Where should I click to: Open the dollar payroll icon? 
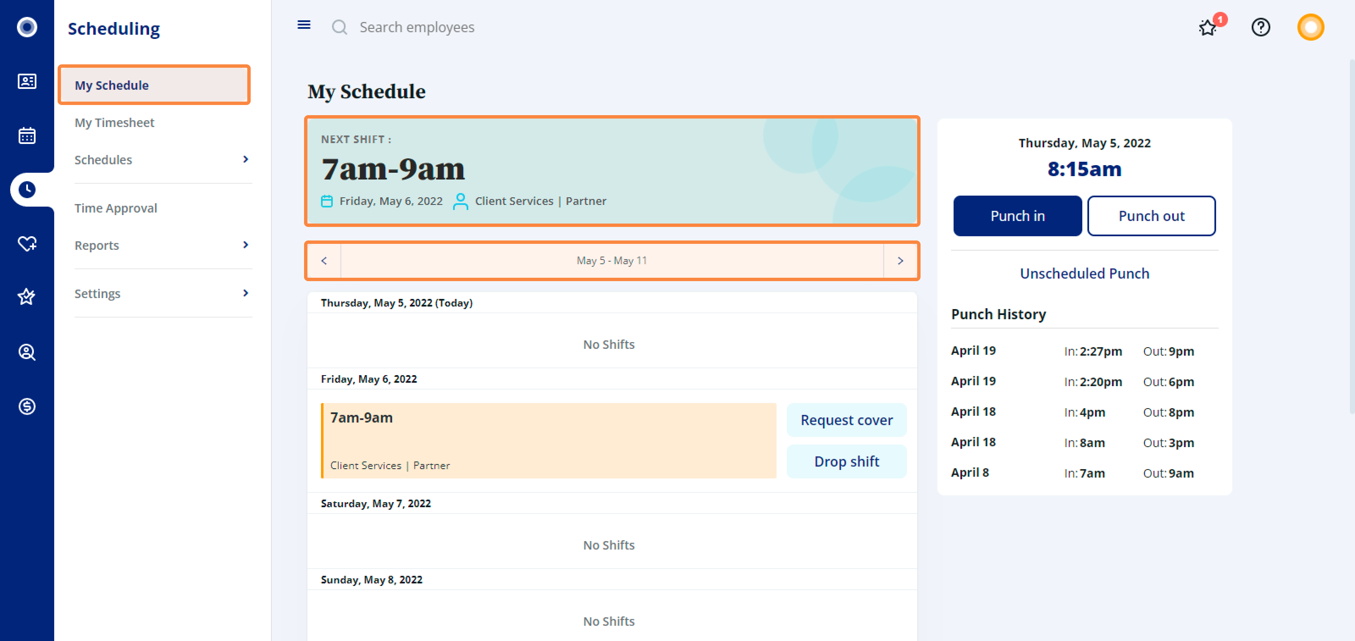(x=27, y=406)
